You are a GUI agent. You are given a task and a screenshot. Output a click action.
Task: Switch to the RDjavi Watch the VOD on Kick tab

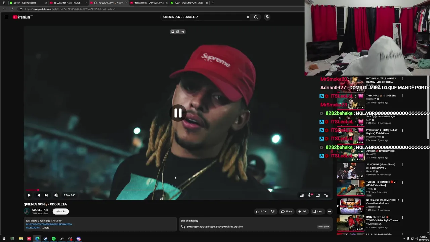pyautogui.click(x=188, y=3)
